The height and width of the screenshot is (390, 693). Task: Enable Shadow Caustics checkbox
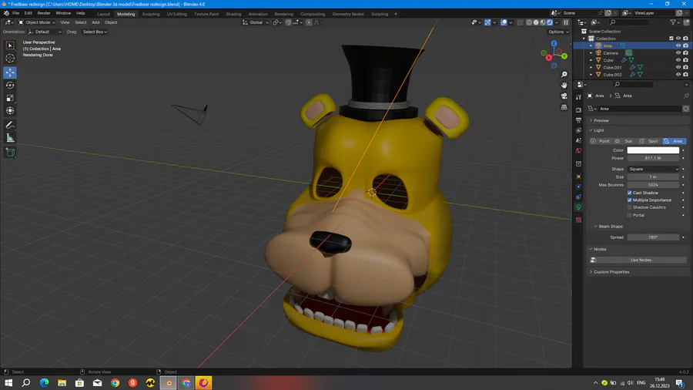coord(629,207)
